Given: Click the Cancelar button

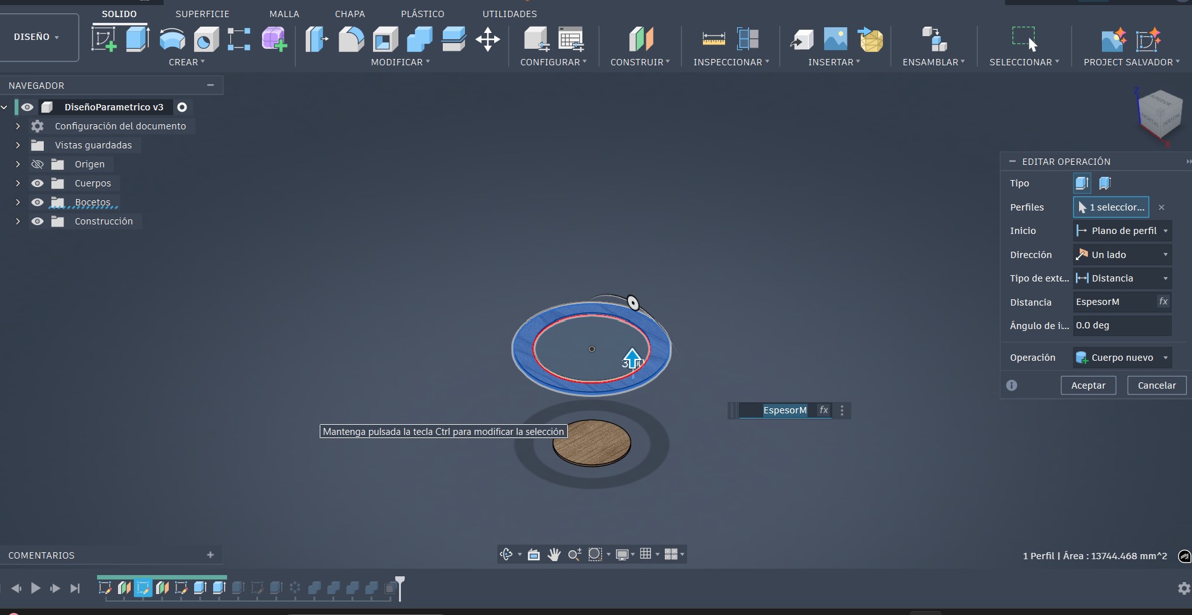Looking at the screenshot, I should 1157,385.
